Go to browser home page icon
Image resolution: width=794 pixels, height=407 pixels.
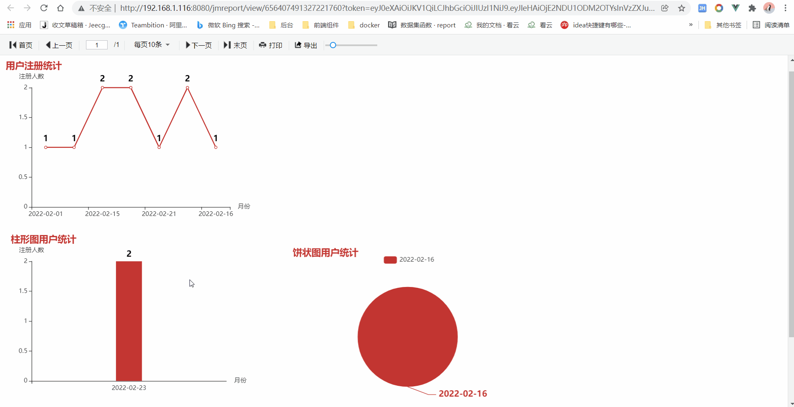pyautogui.click(x=61, y=8)
